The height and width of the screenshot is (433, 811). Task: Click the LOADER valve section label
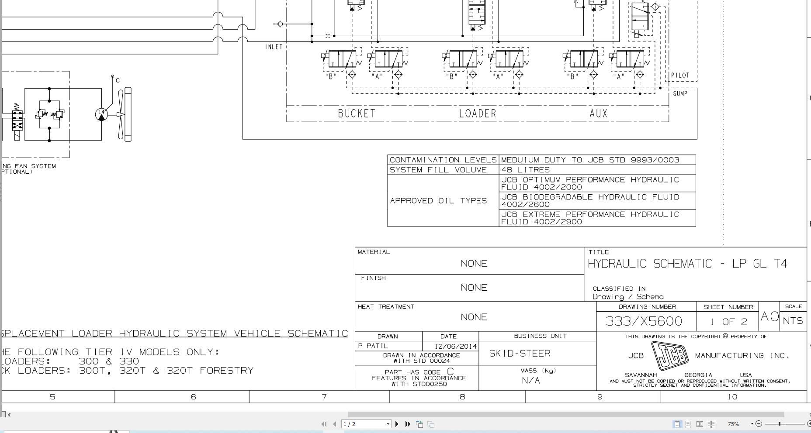pos(478,113)
